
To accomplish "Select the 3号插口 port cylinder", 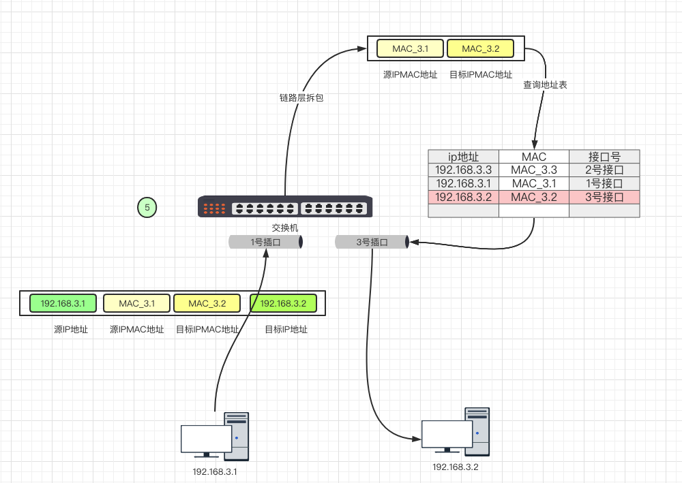I will pyautogui.click(x=372, y=242).
